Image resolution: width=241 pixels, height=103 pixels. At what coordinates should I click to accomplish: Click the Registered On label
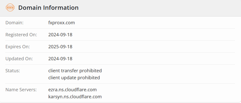click(21, 35)
